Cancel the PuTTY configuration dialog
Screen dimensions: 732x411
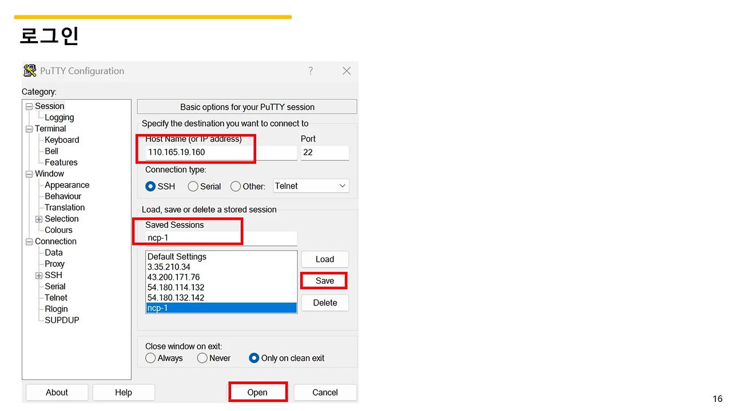click(x=325, y=392)
